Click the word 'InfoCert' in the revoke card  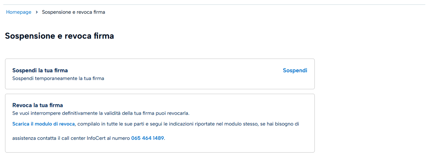96,138
